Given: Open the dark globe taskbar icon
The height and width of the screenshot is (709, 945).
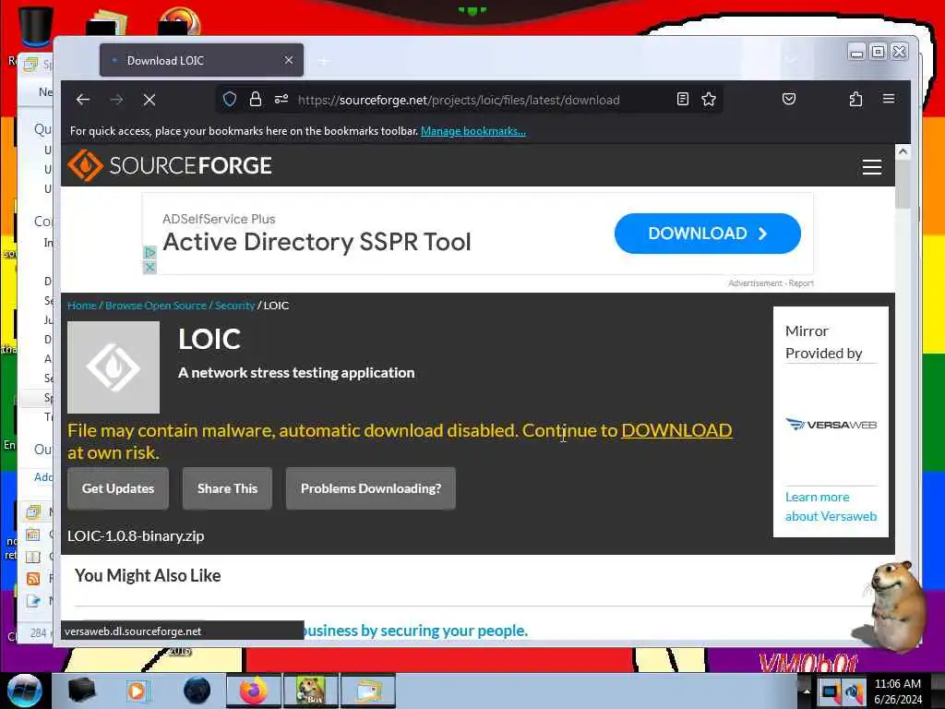Looking at the screenshot, I should (x=197, y=691).
